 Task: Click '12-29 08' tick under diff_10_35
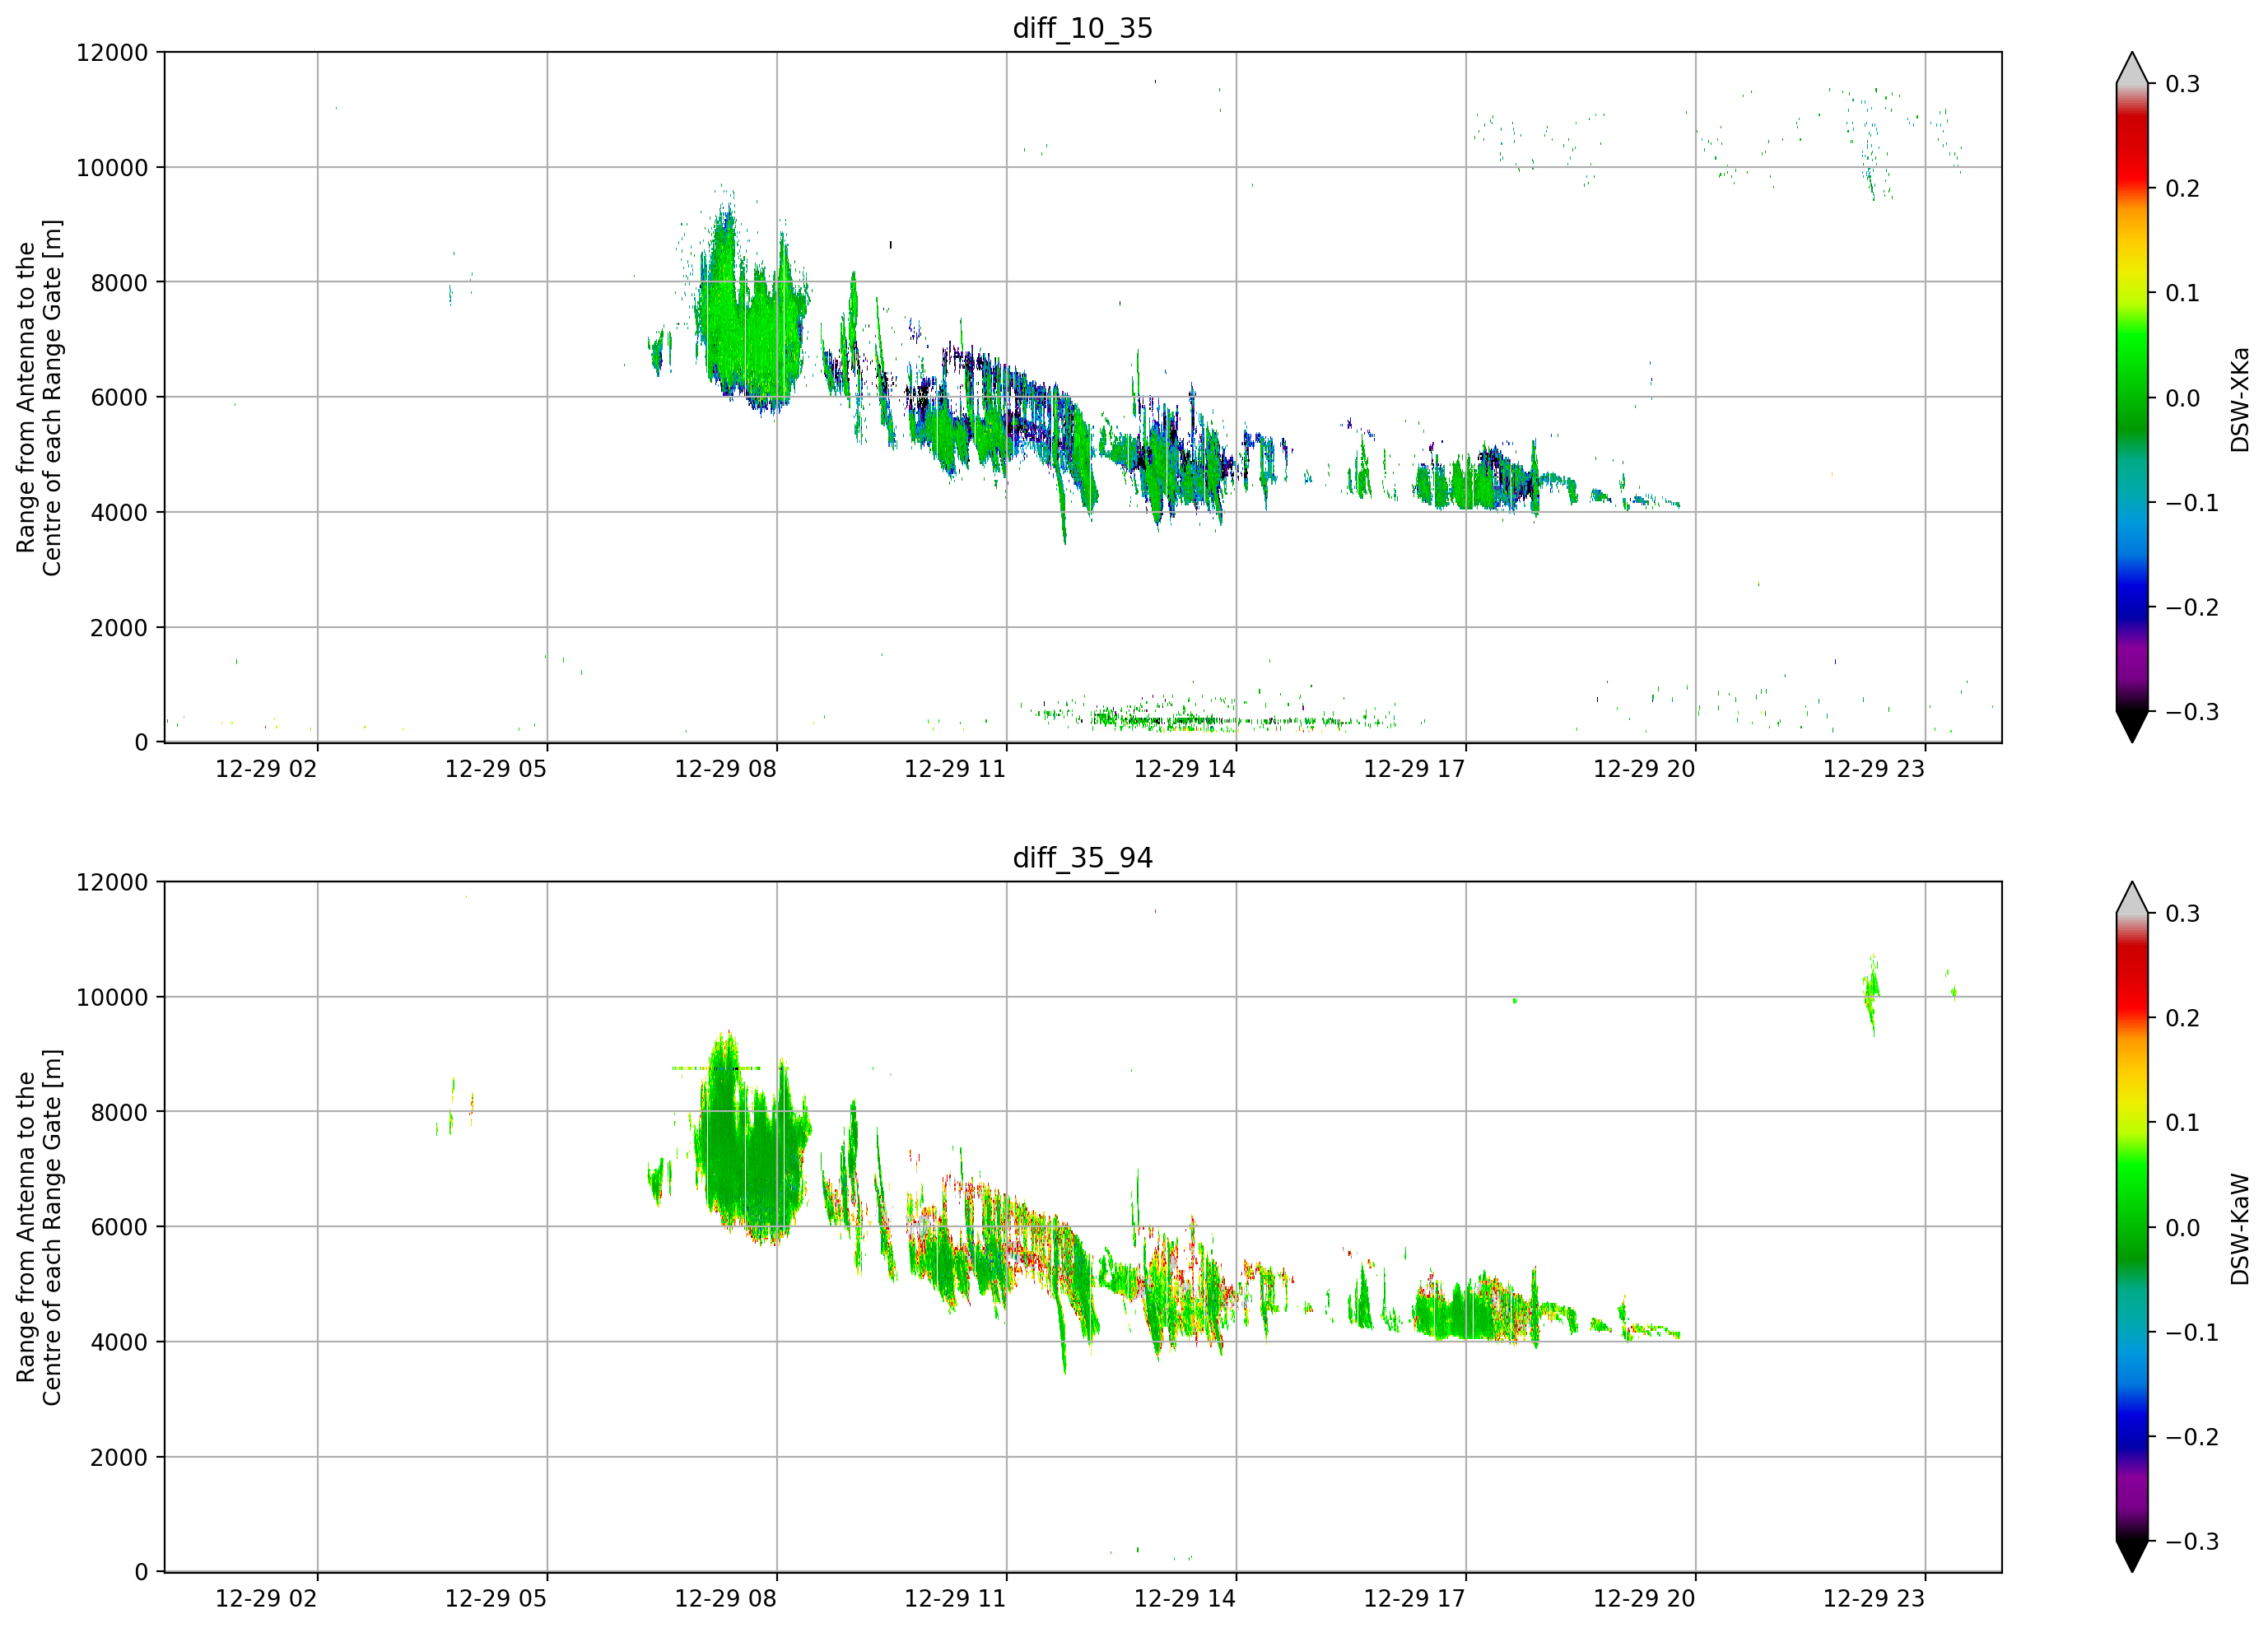(x=726, y=769)
